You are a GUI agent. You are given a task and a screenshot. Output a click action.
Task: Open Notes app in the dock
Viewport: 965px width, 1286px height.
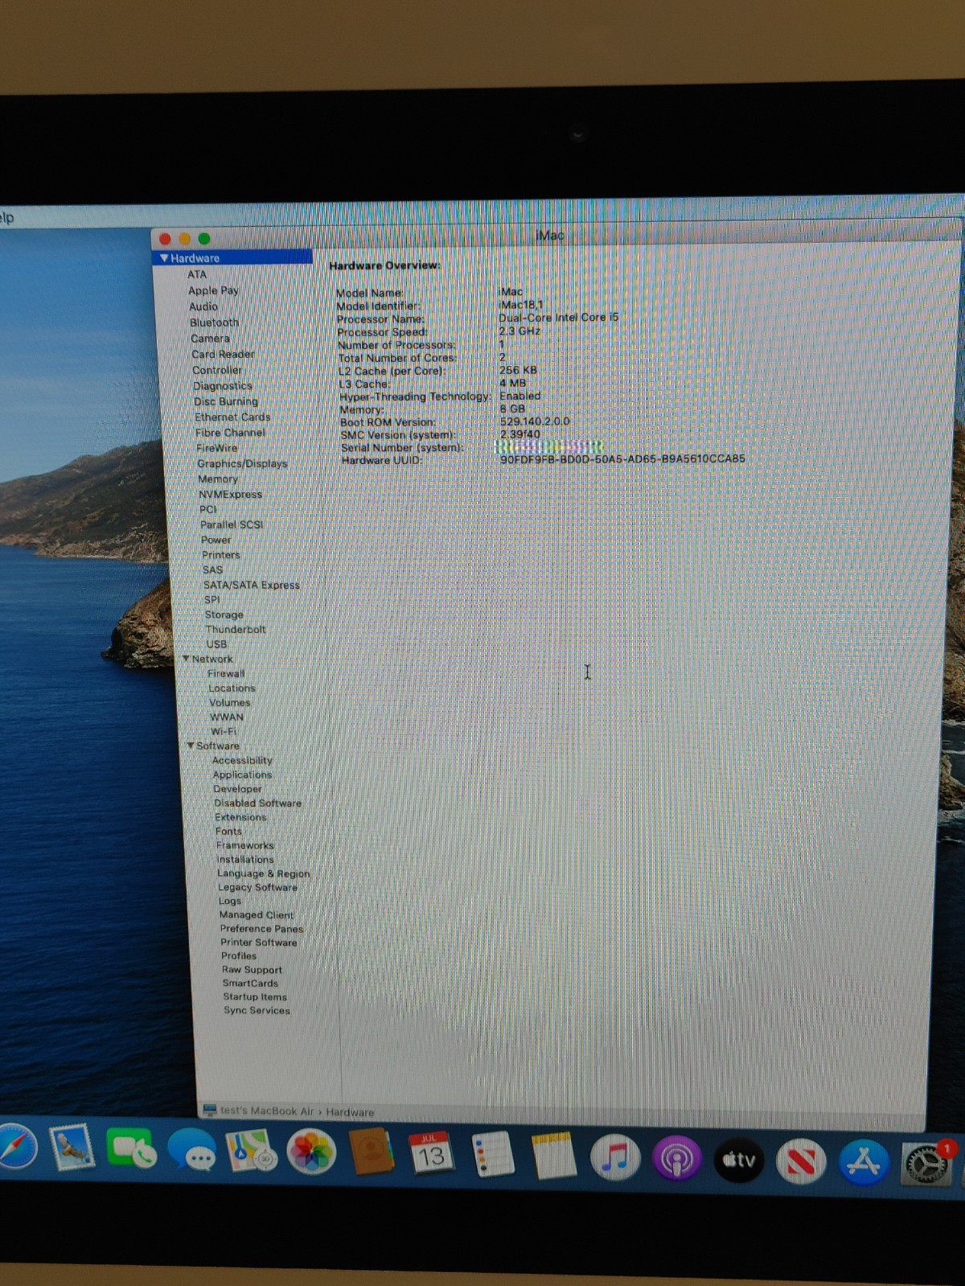[x=553, y=1157]
